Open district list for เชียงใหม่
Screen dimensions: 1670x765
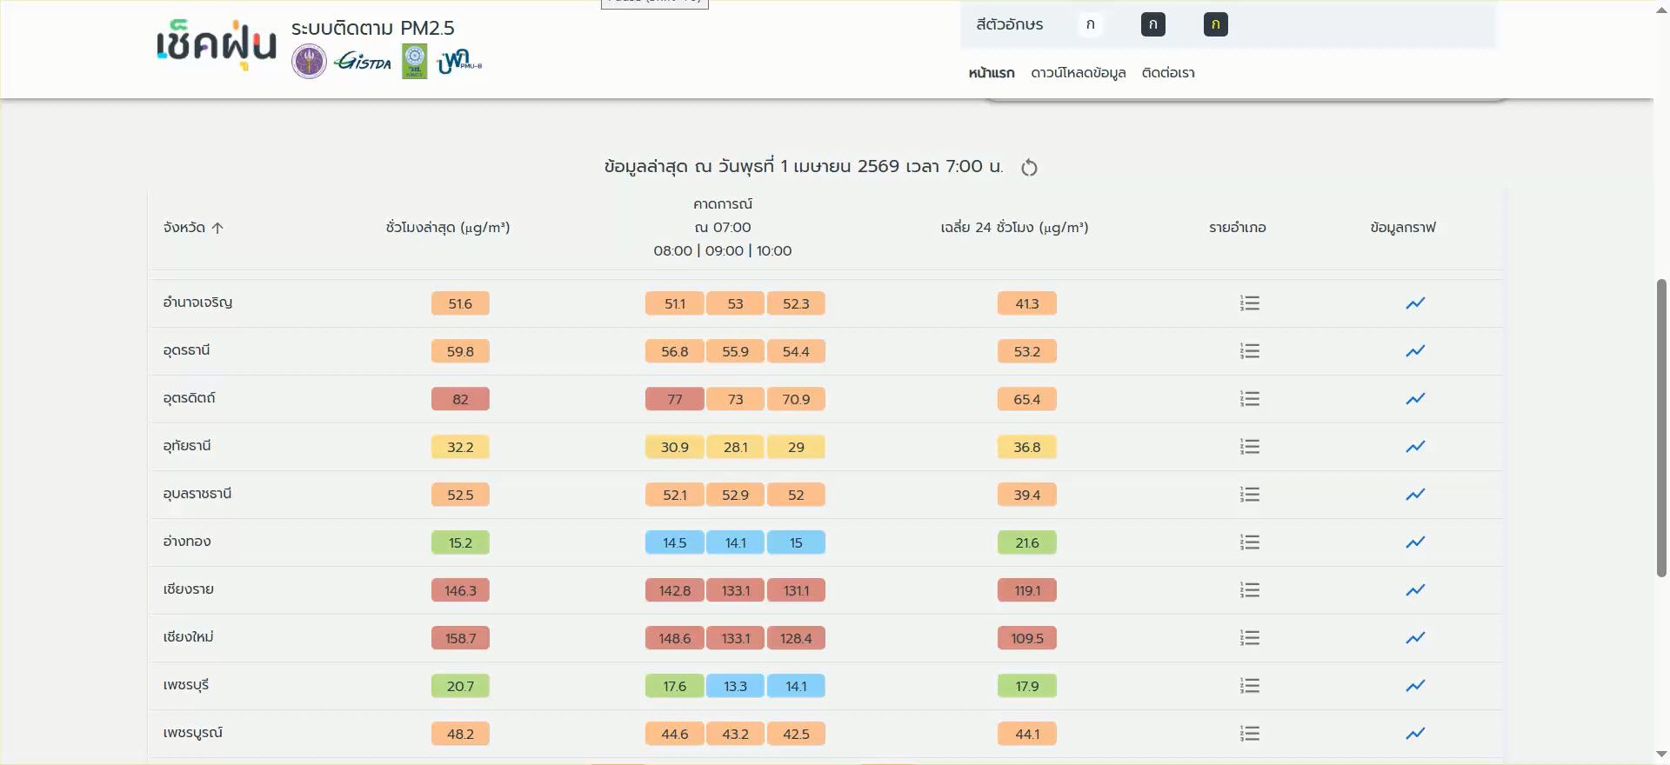pyautogui.click(x=1249, y=638)
